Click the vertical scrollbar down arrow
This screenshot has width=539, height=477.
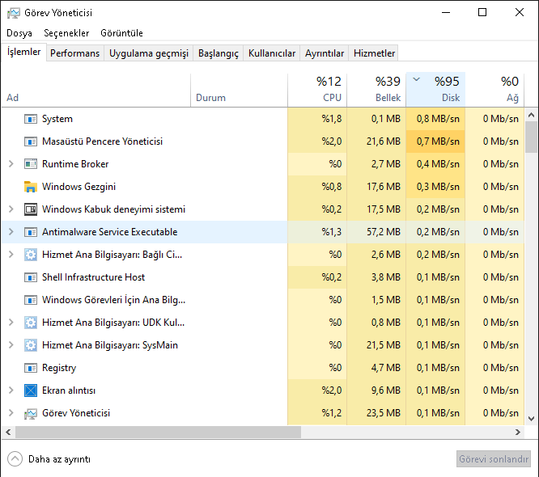pos(532,418)
